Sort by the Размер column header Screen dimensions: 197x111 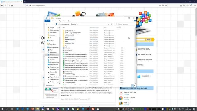click(119, 28)
